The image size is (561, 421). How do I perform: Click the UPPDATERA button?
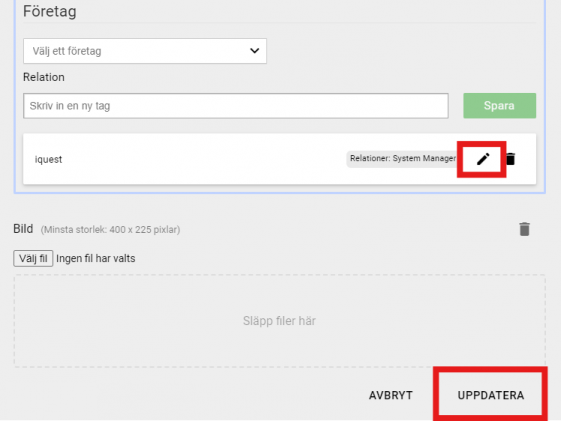[491, 395]
